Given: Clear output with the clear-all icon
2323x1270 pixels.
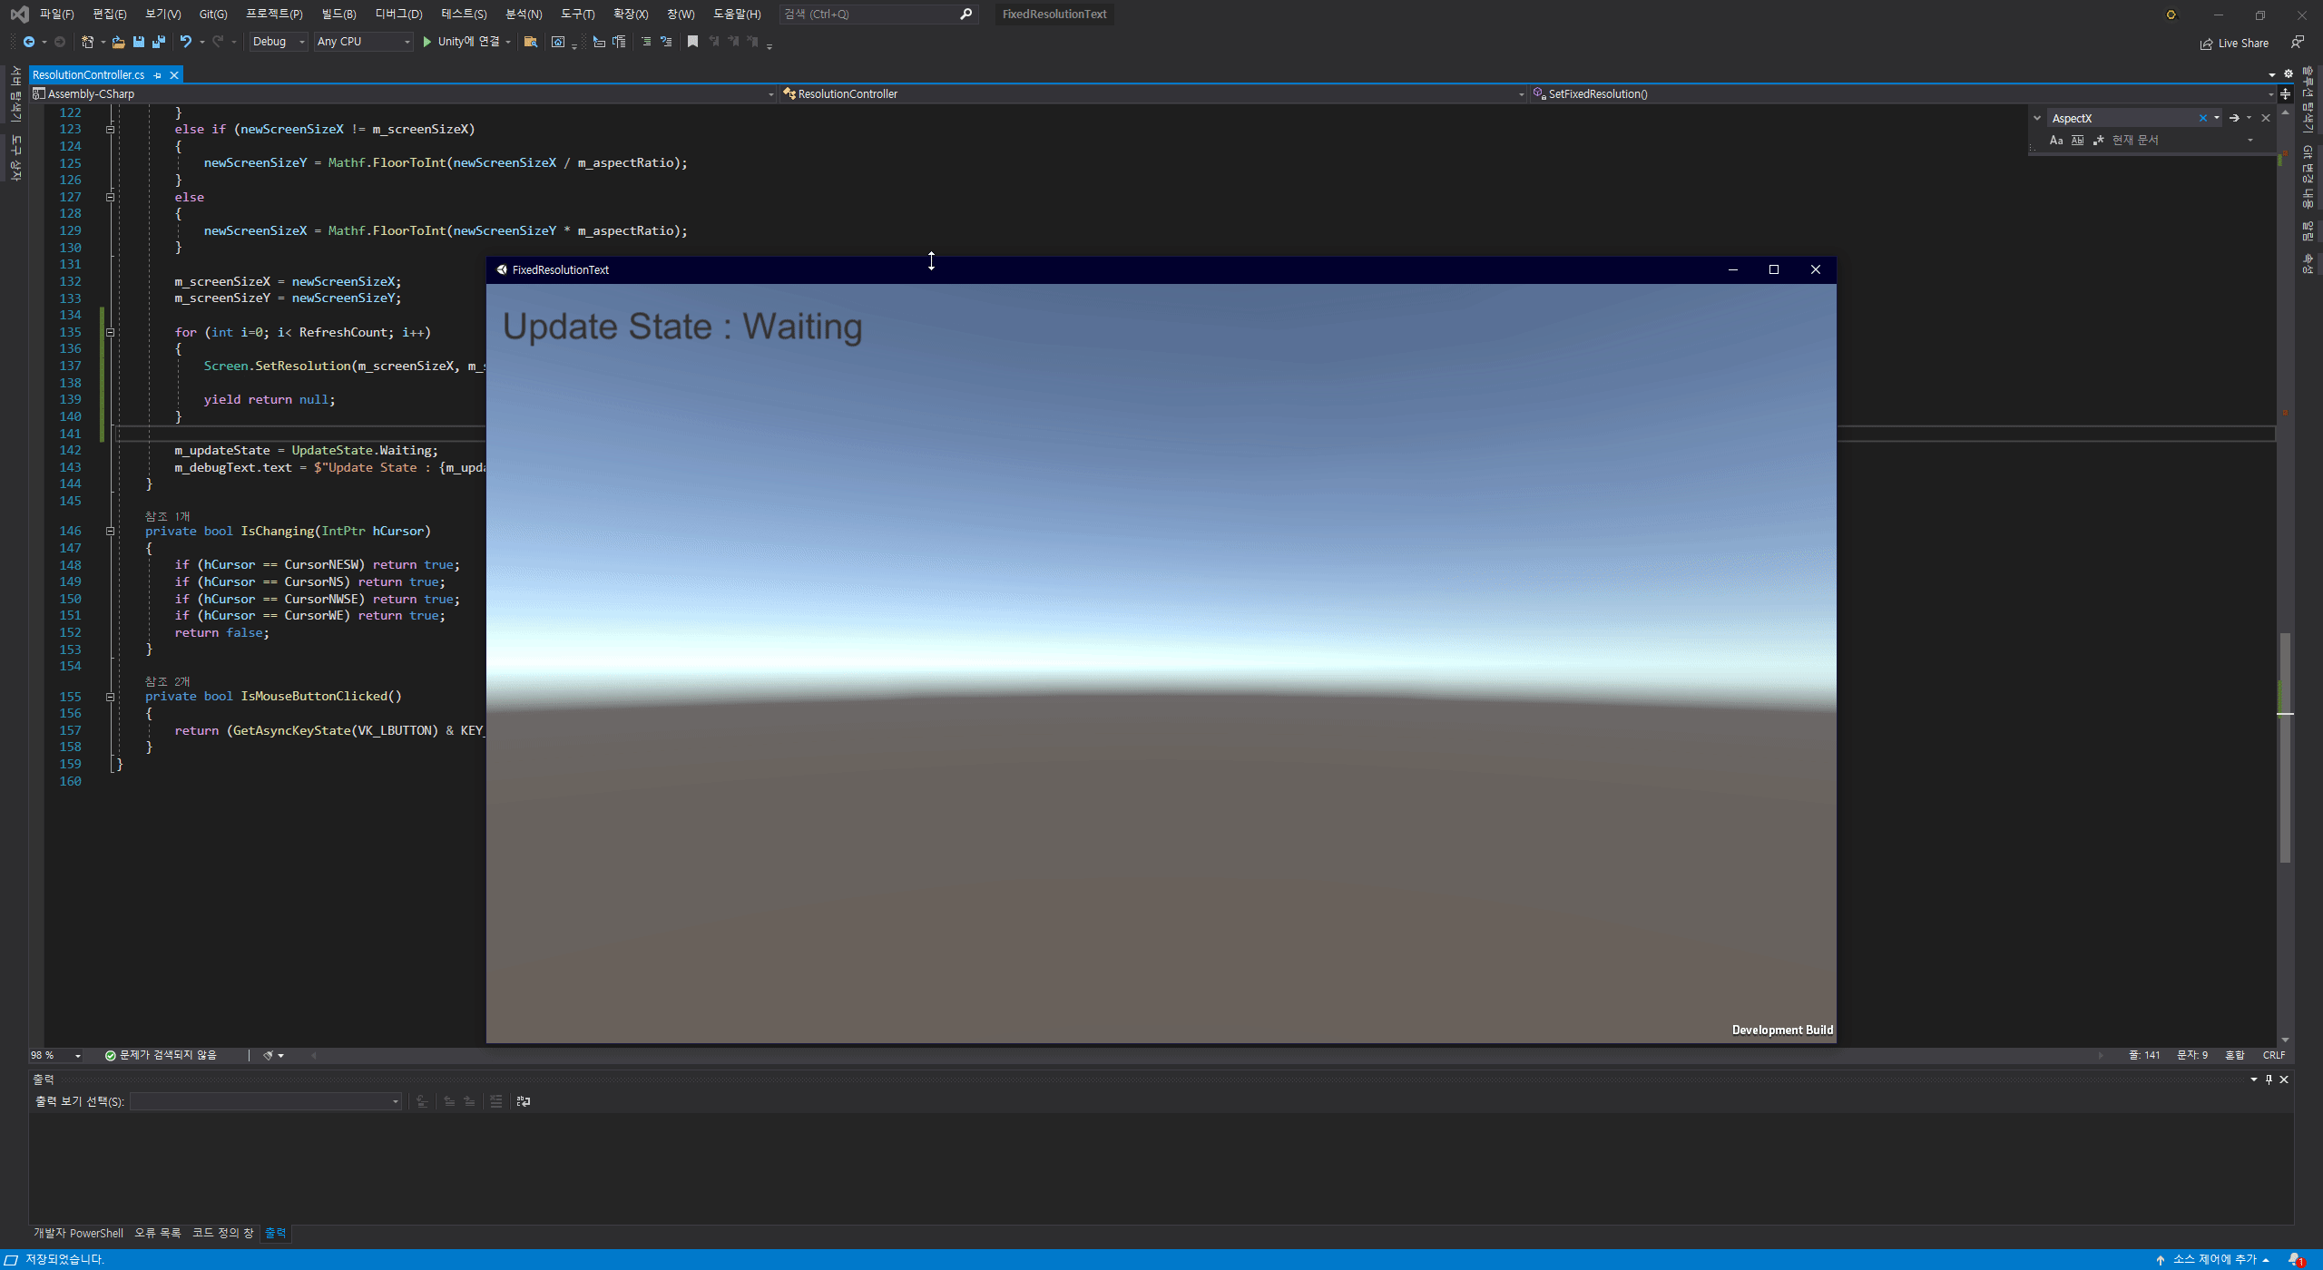Looking at the screenshot, I should point(495,1101).
